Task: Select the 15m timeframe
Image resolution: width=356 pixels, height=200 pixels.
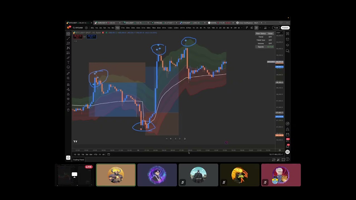Action: (x=118, y=28)
